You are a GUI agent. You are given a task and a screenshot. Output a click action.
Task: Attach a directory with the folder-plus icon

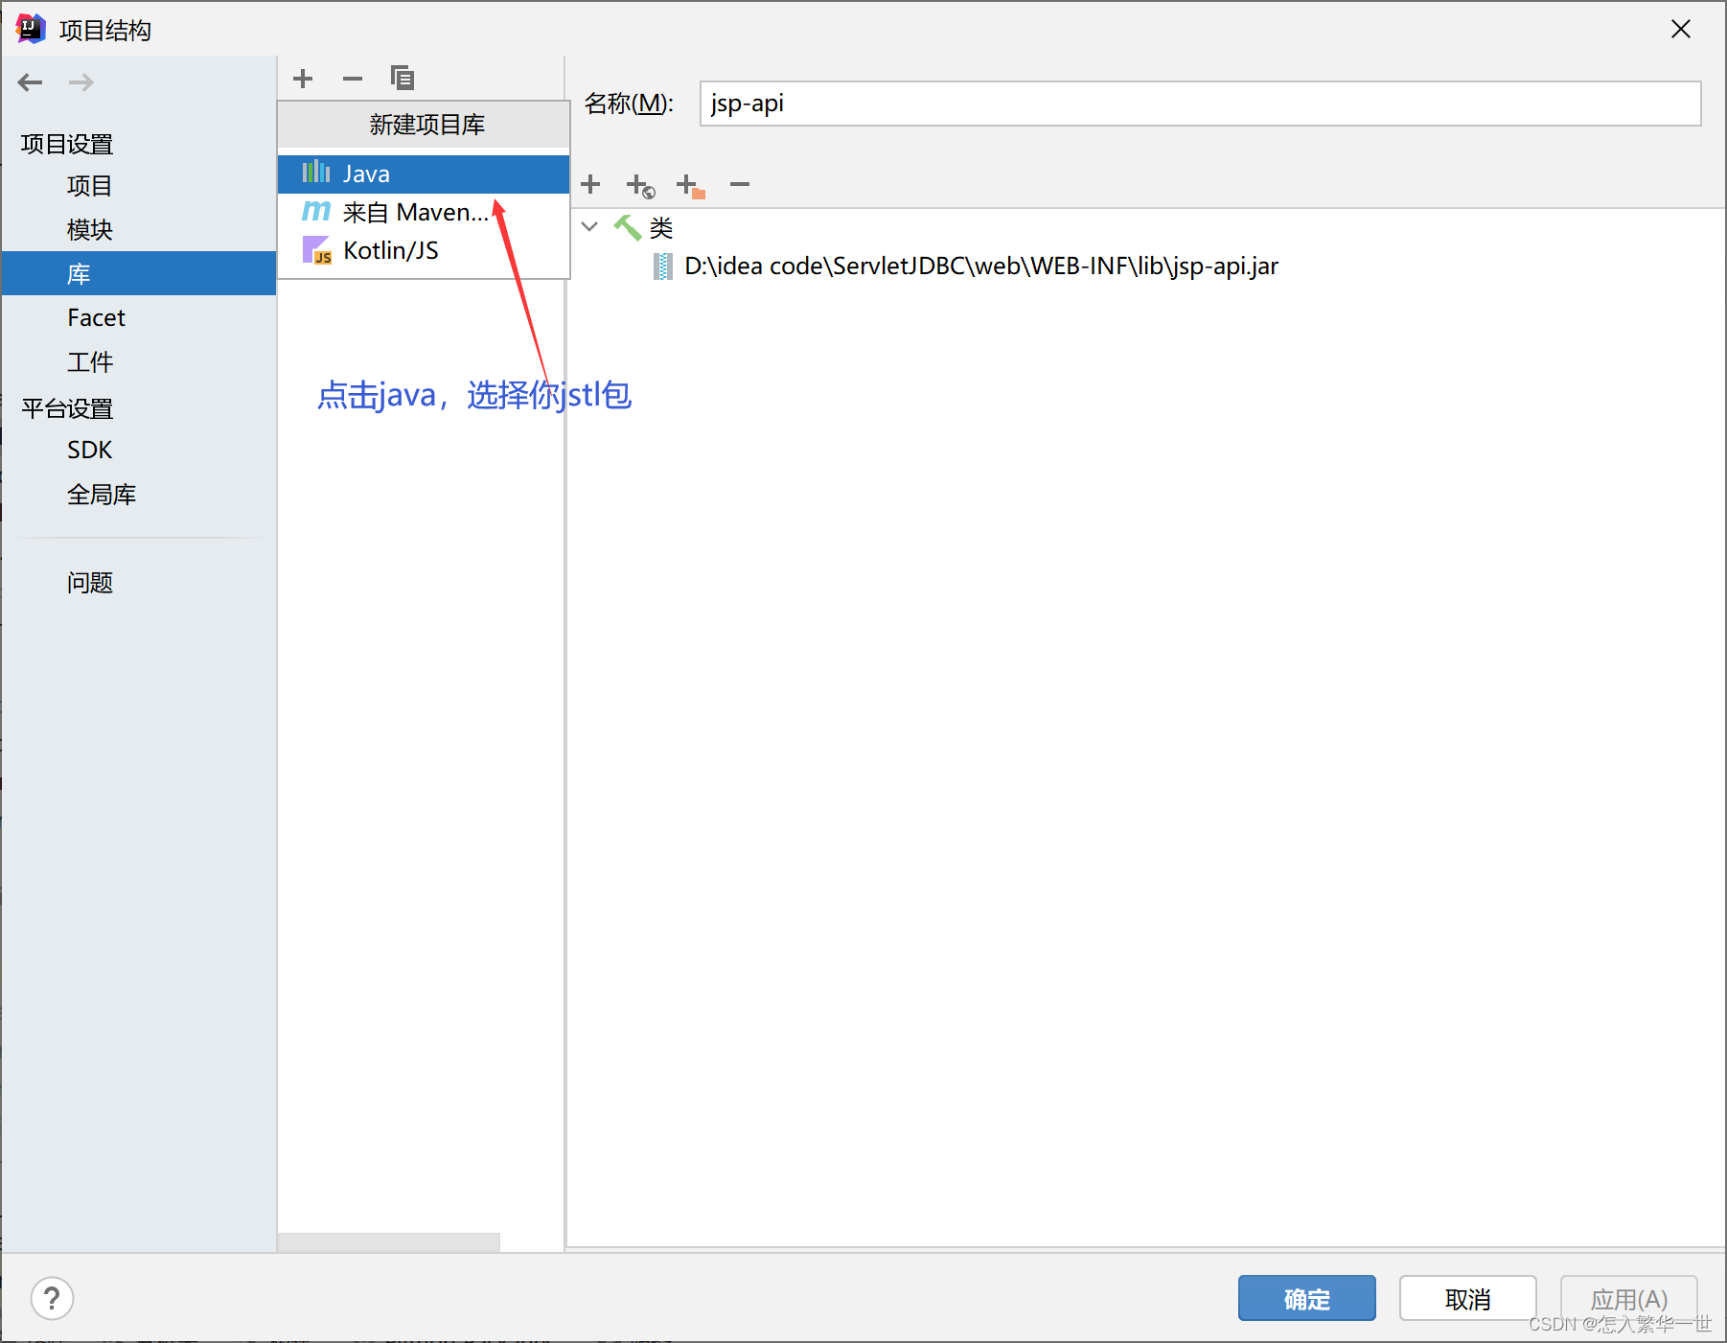pos(690,185)
